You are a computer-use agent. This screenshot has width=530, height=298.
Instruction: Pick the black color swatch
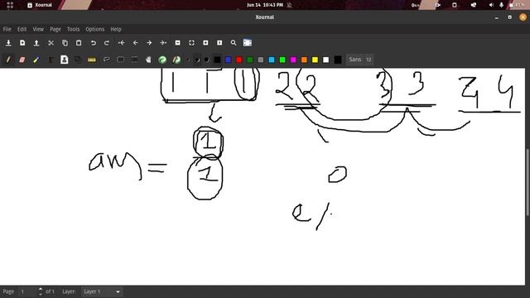point(217,60)
